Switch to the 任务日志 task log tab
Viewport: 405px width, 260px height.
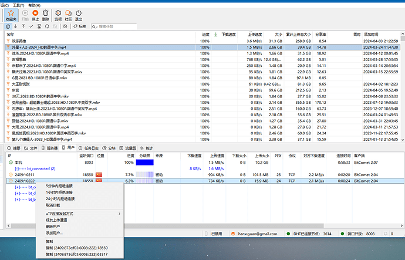click(89, 148)
